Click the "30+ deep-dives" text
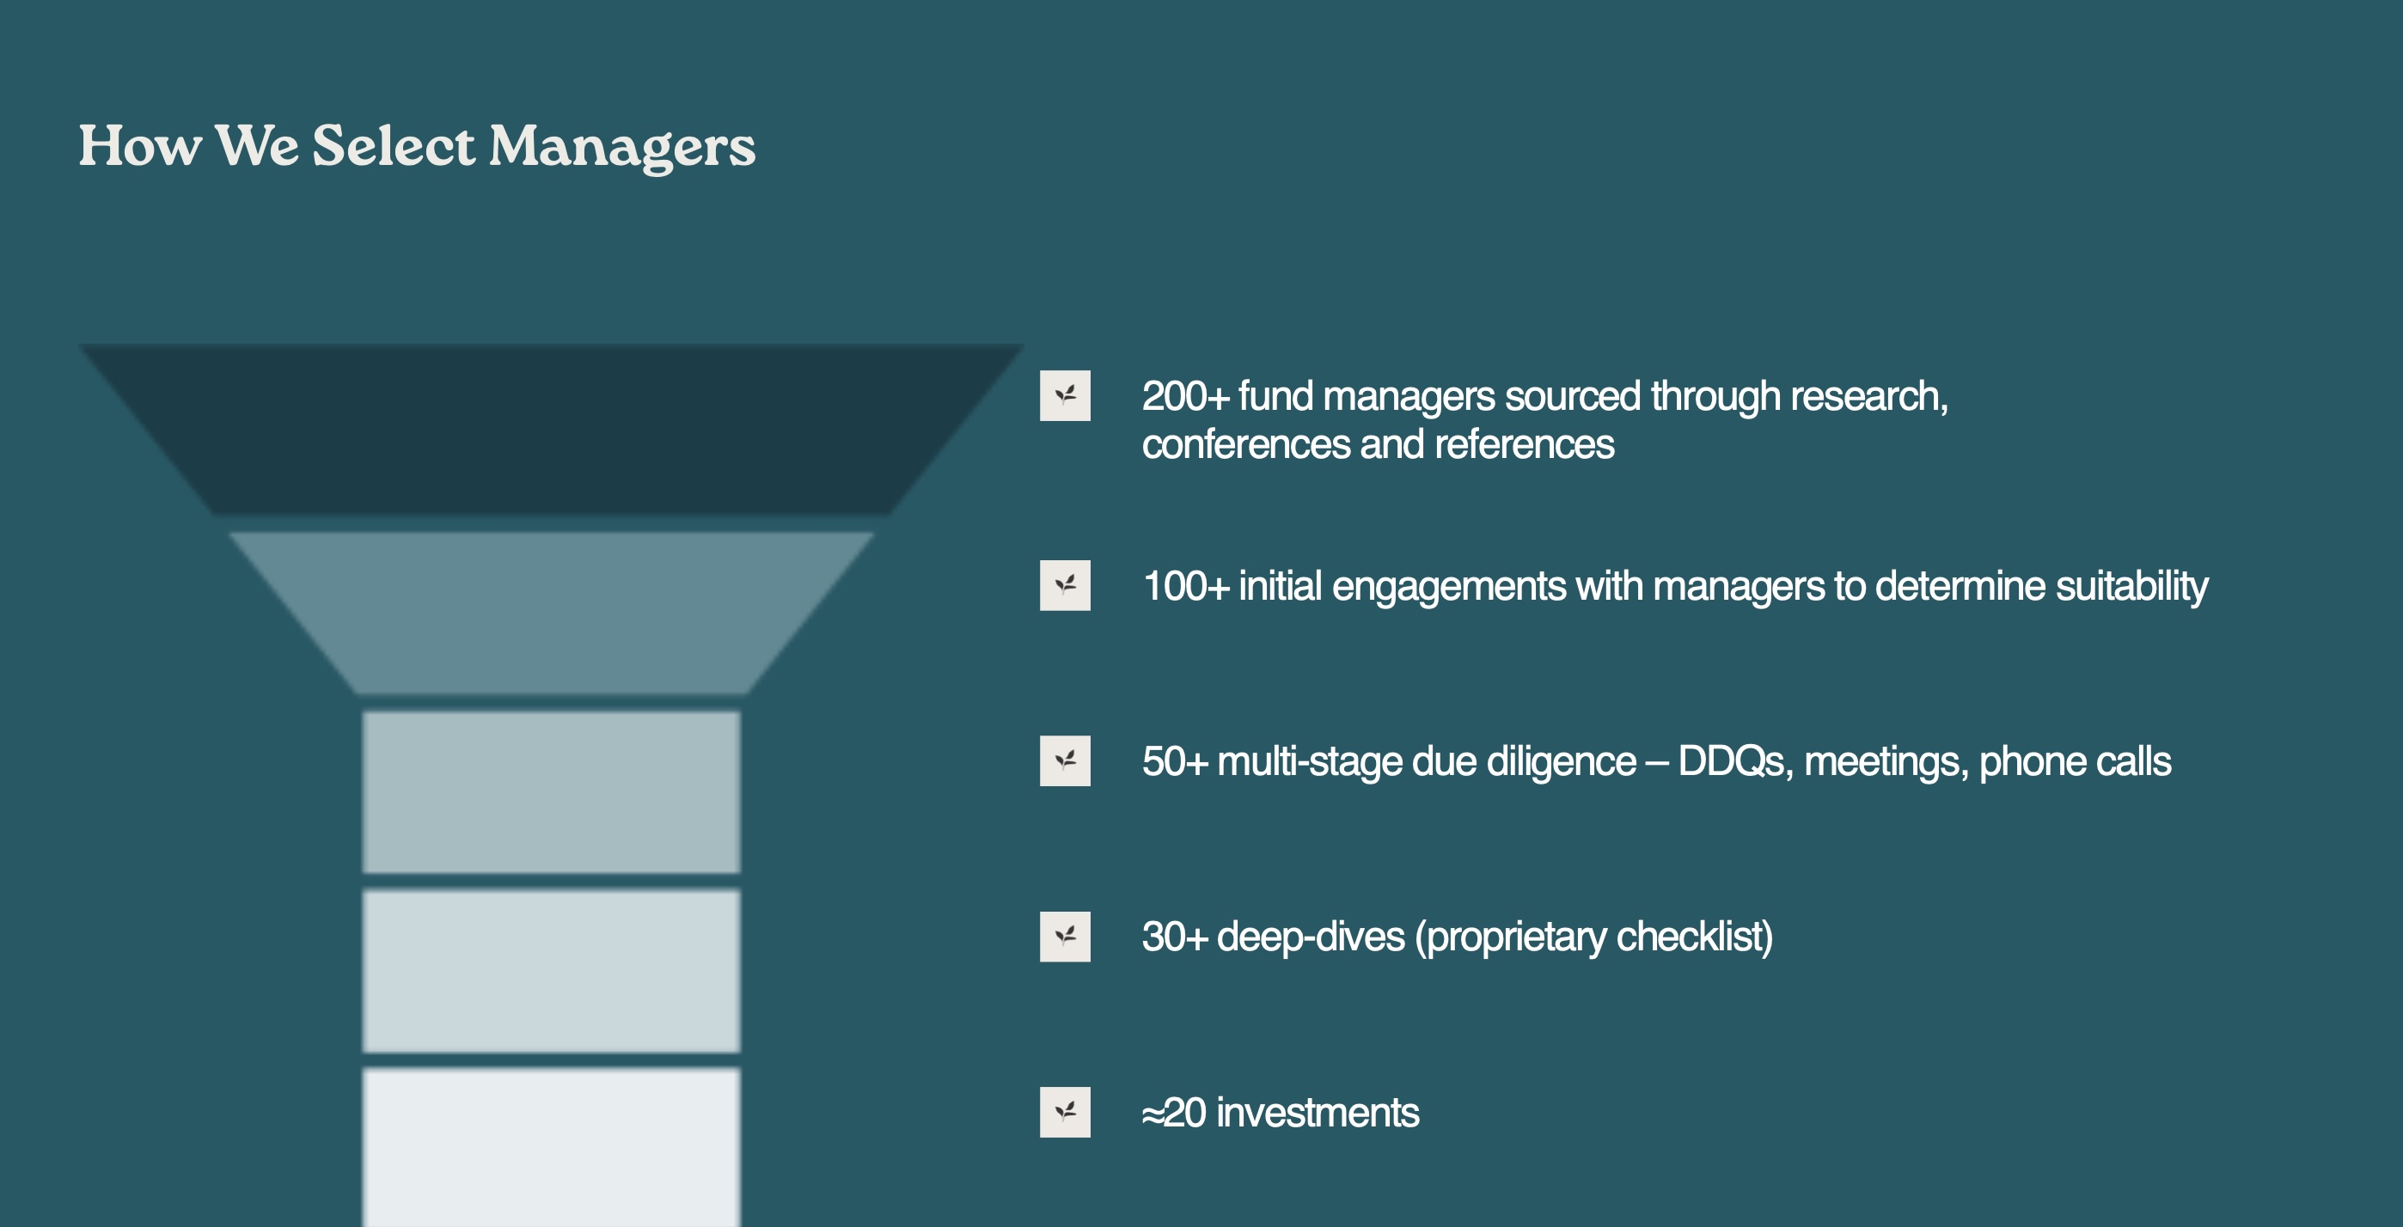 [1272, 937]
